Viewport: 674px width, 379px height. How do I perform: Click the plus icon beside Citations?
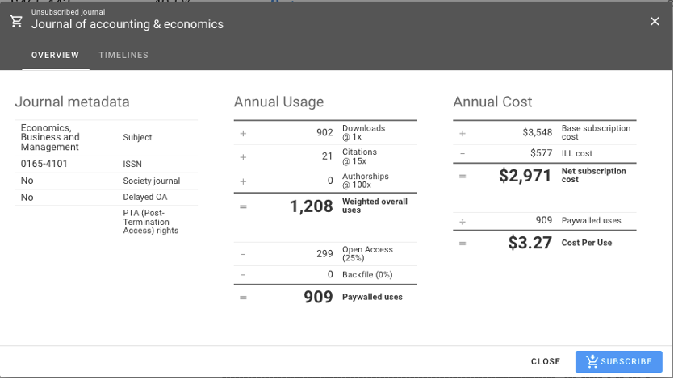[x=243, y=157]
